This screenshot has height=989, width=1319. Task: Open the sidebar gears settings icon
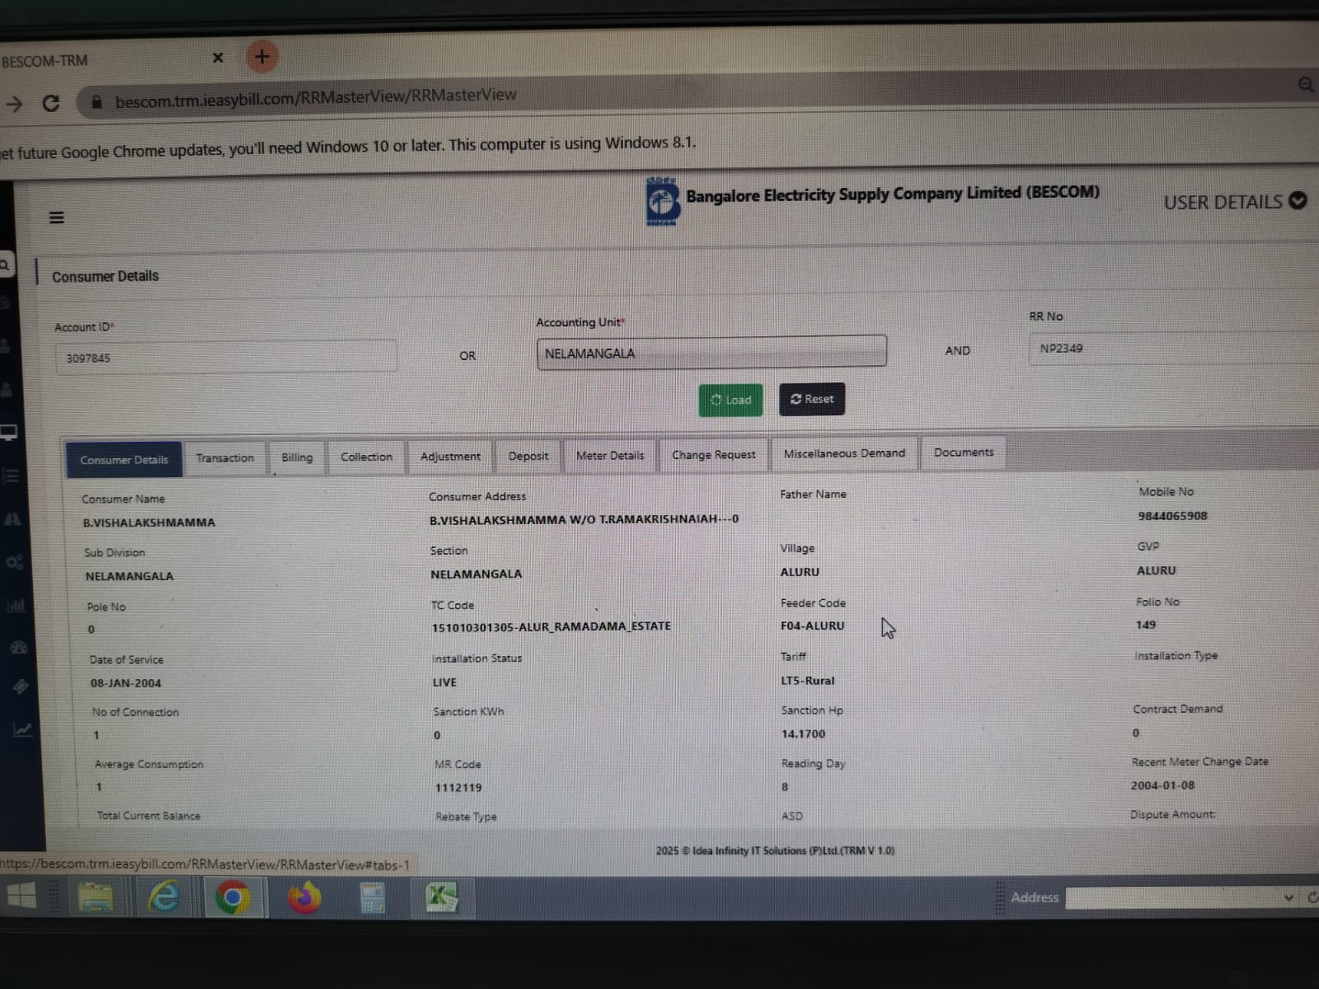click(15, 562)
